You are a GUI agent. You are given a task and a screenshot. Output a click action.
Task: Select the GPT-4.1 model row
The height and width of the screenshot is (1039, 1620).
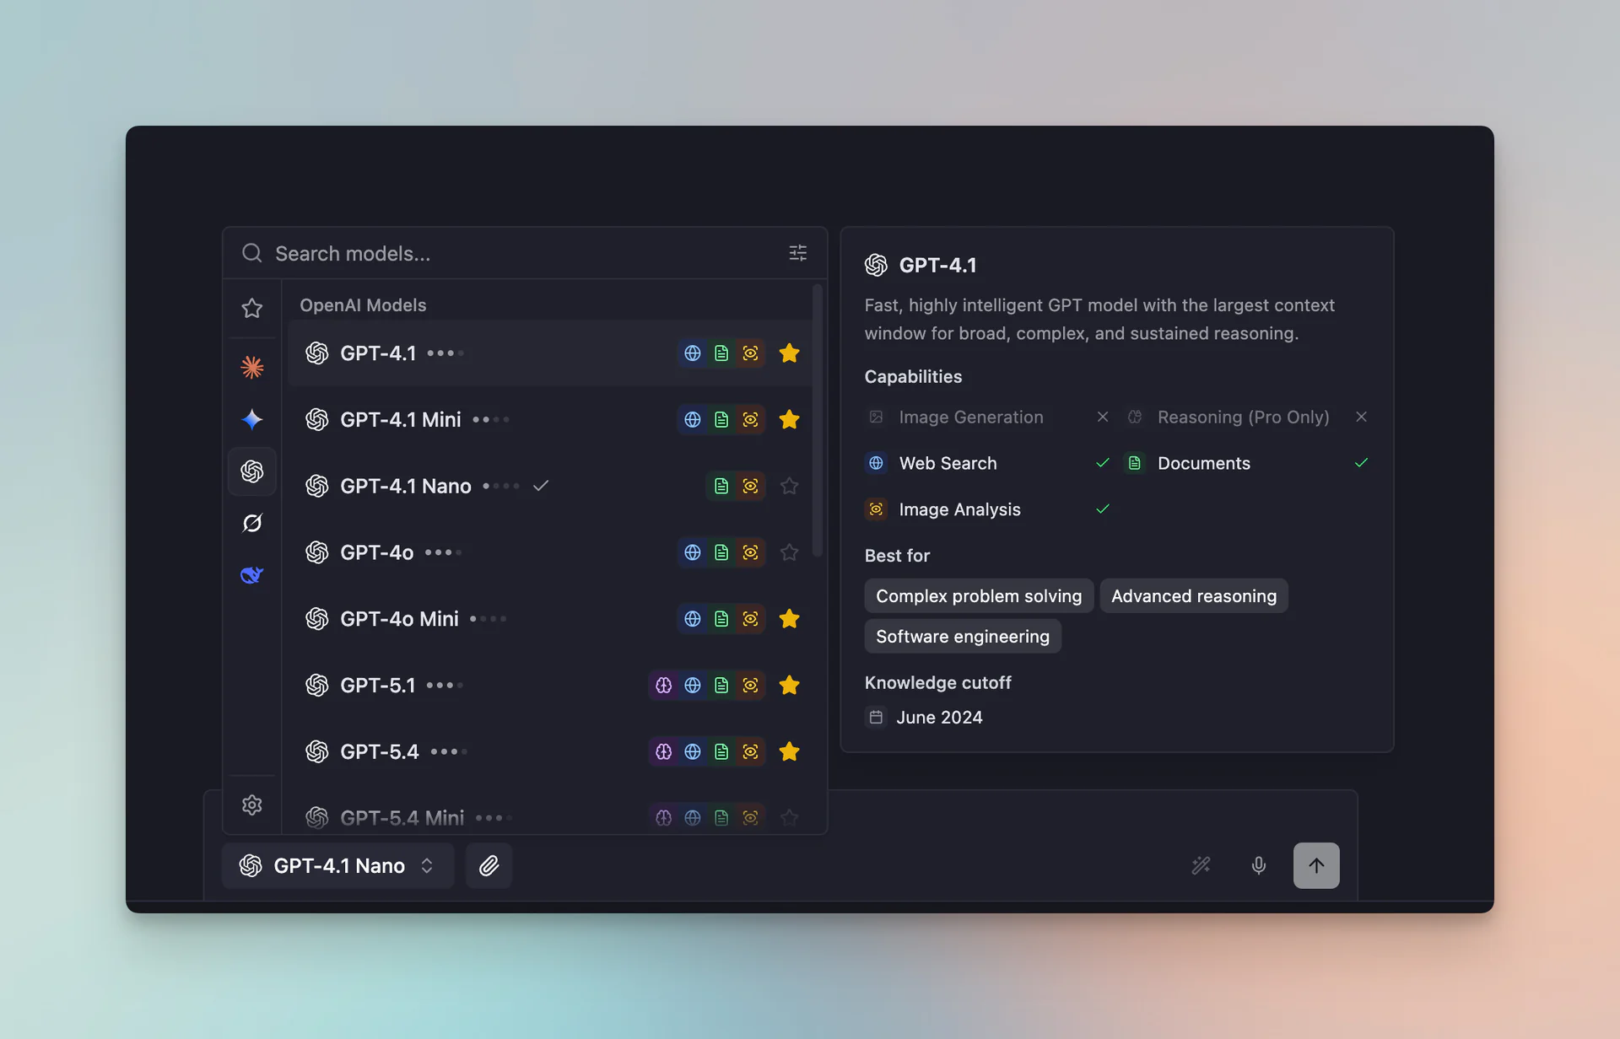click(549, 353)
